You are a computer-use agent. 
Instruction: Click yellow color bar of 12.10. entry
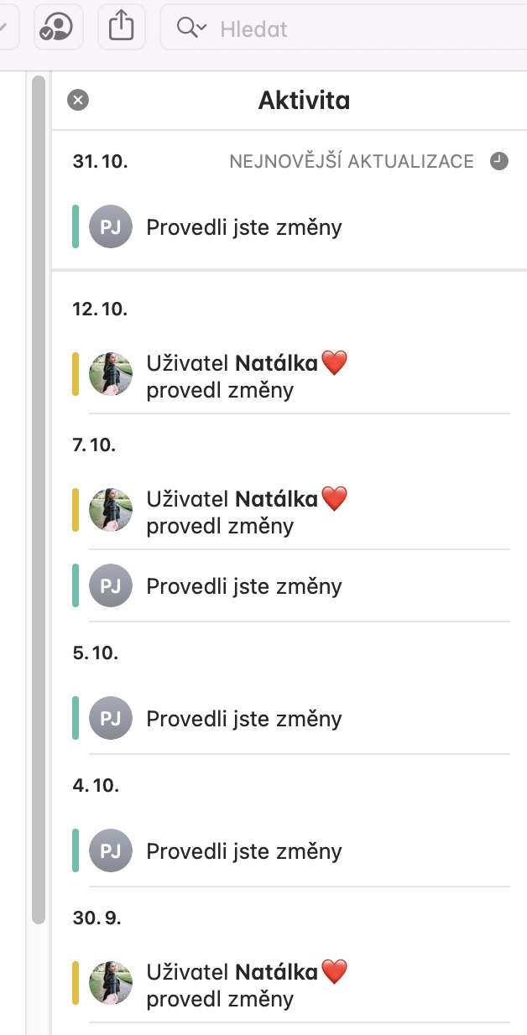click(x=76, y=374)
